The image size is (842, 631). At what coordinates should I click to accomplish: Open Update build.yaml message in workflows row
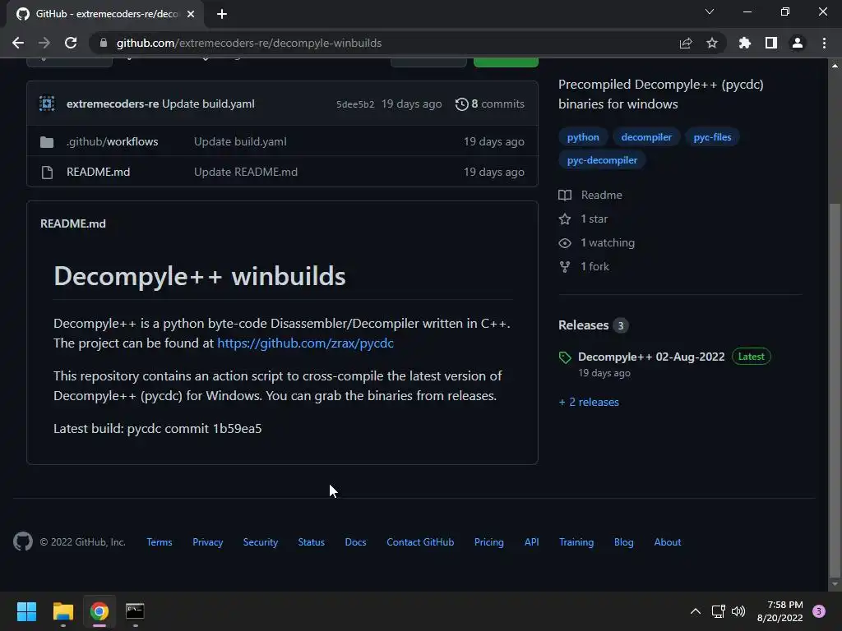[240, 141]
